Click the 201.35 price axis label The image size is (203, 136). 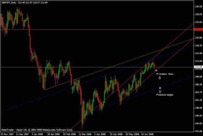pos(198,100)
